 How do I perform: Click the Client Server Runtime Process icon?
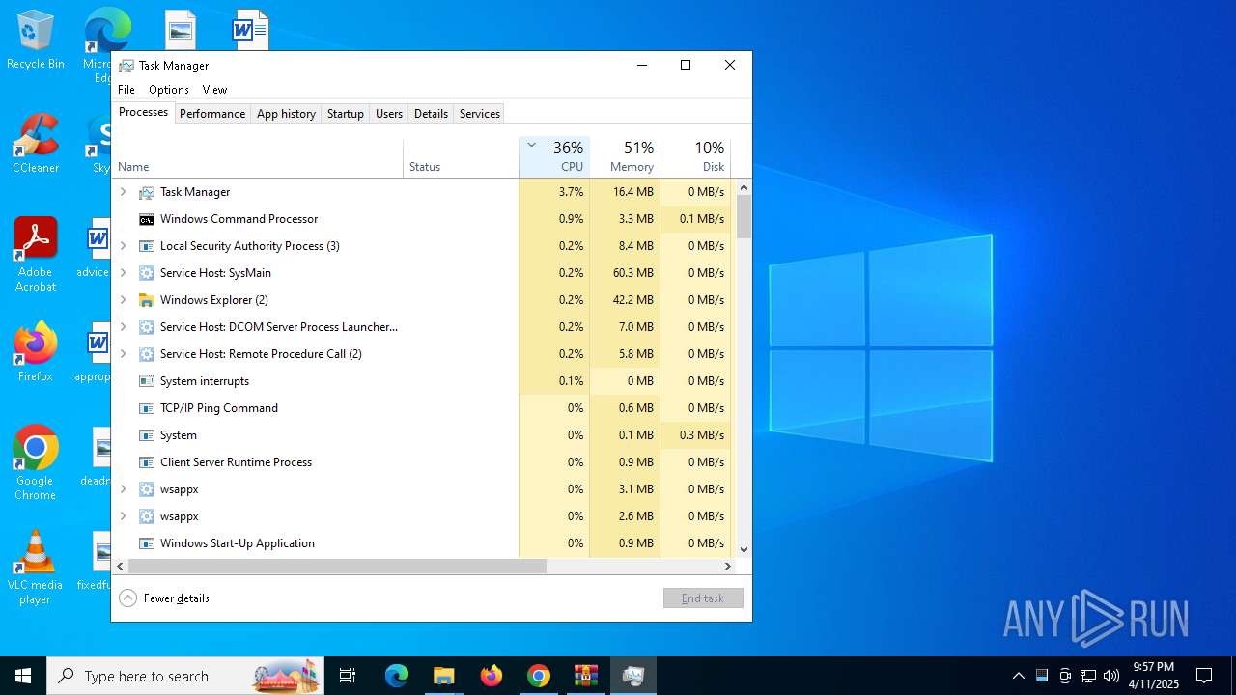point(147,462)
